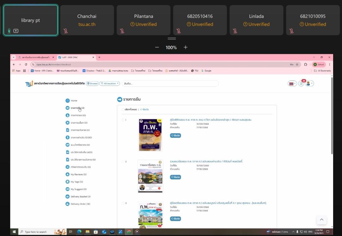
Task: Open the title link of book 2
Action: [x=206, y=162]
